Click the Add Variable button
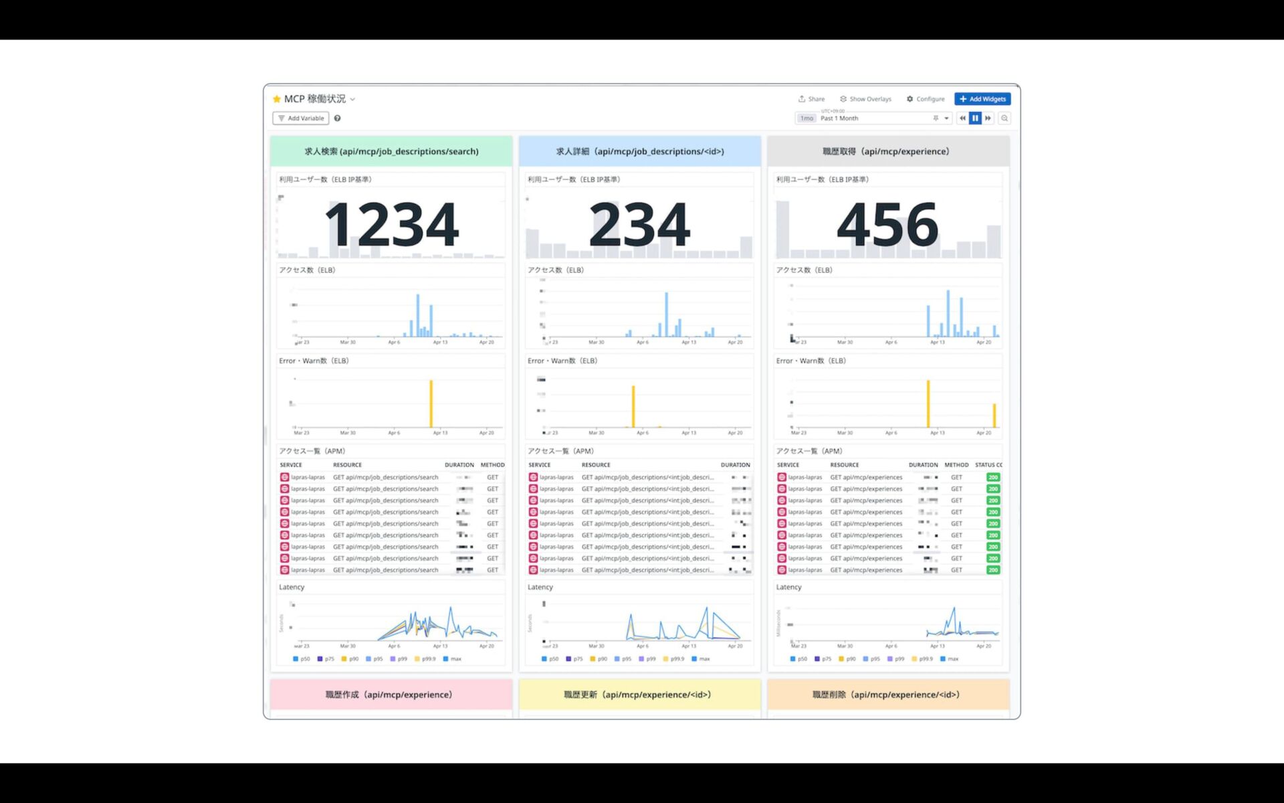 click(301, 118)
